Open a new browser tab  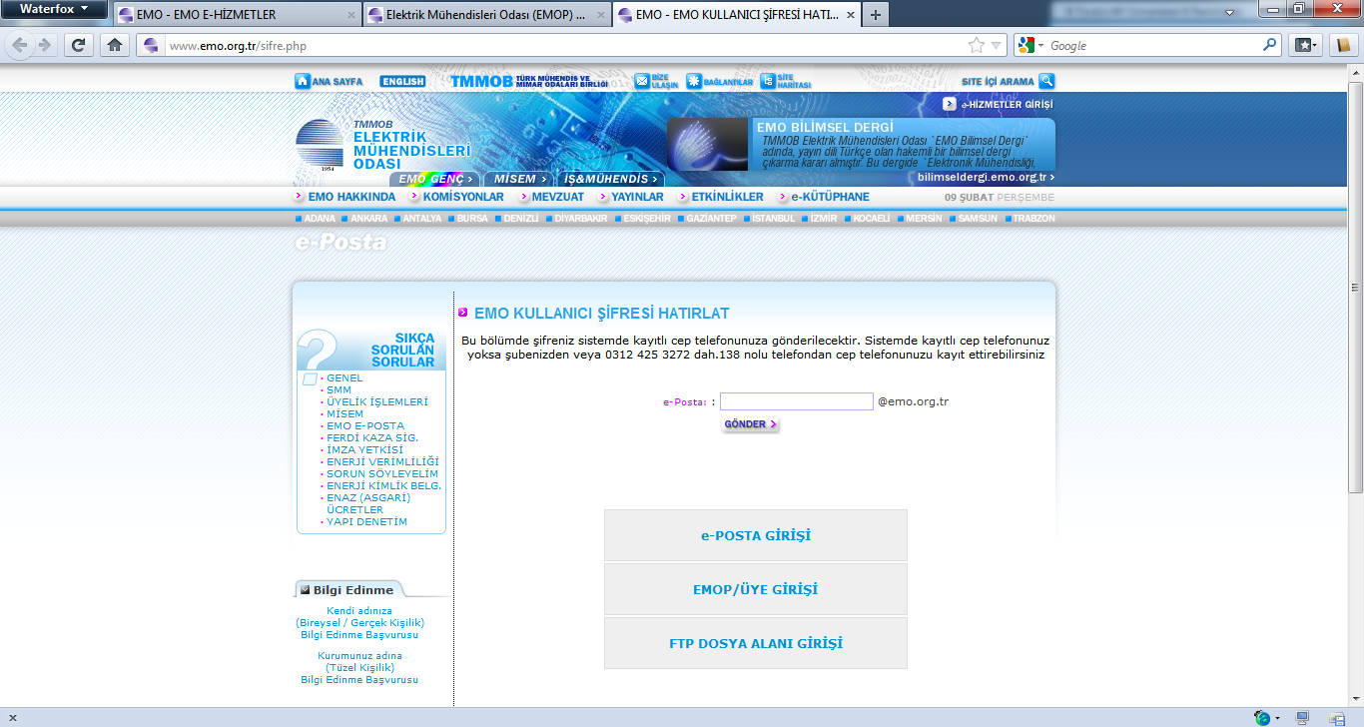(x=876, y=15)
